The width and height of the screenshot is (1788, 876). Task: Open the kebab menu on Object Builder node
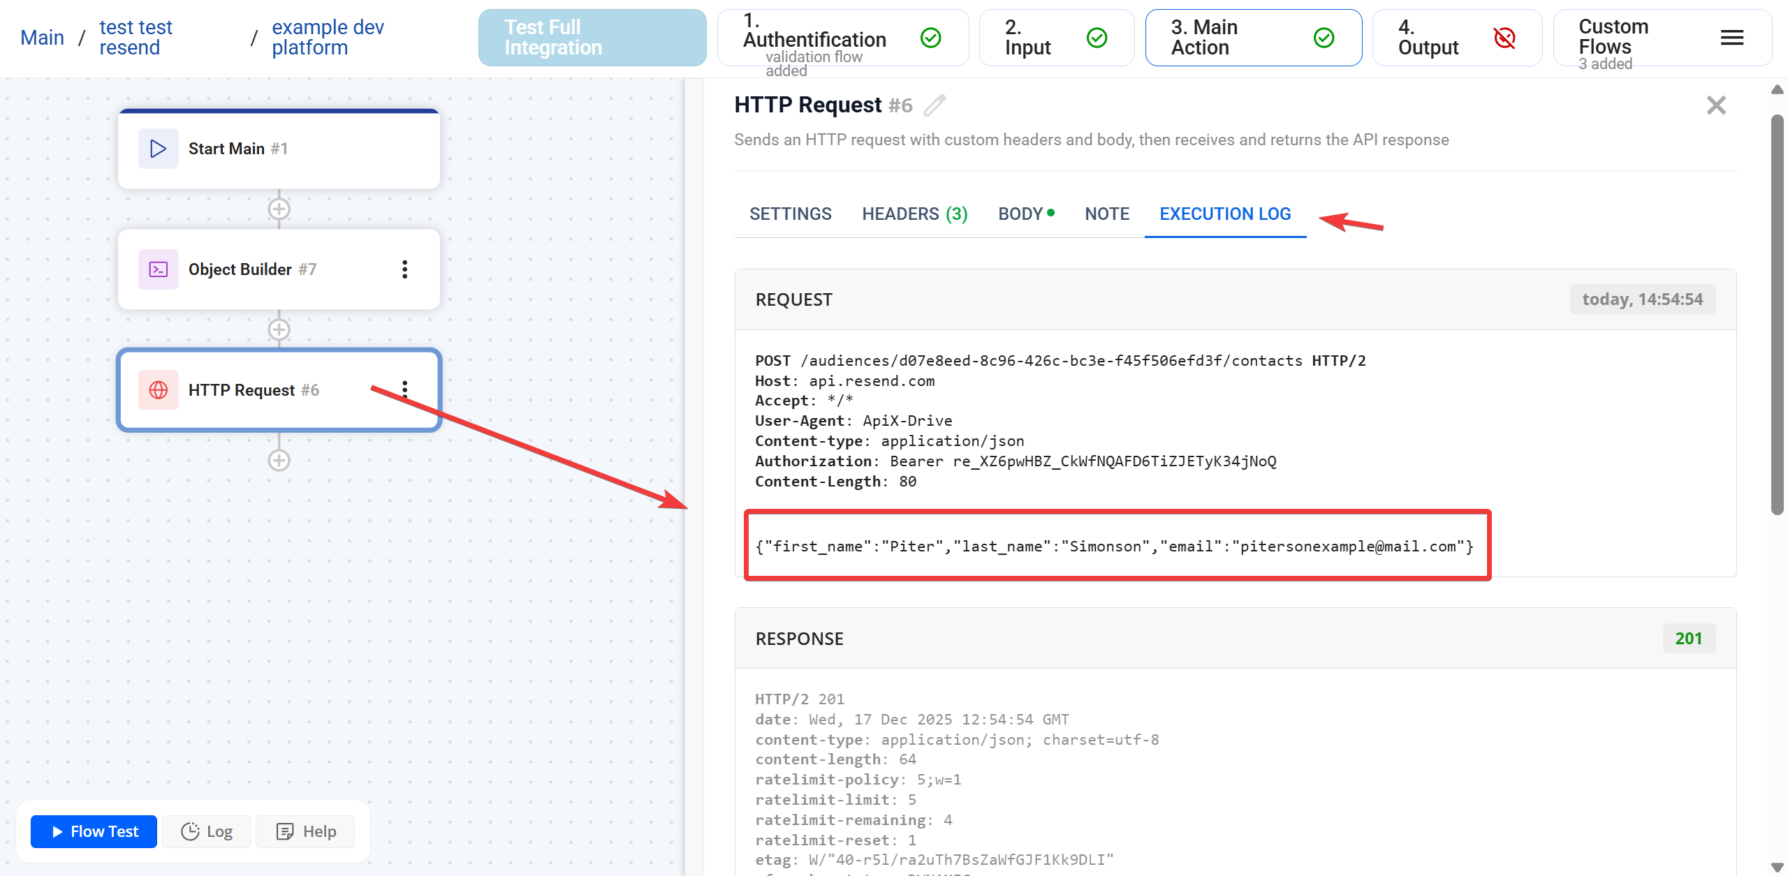404,269
